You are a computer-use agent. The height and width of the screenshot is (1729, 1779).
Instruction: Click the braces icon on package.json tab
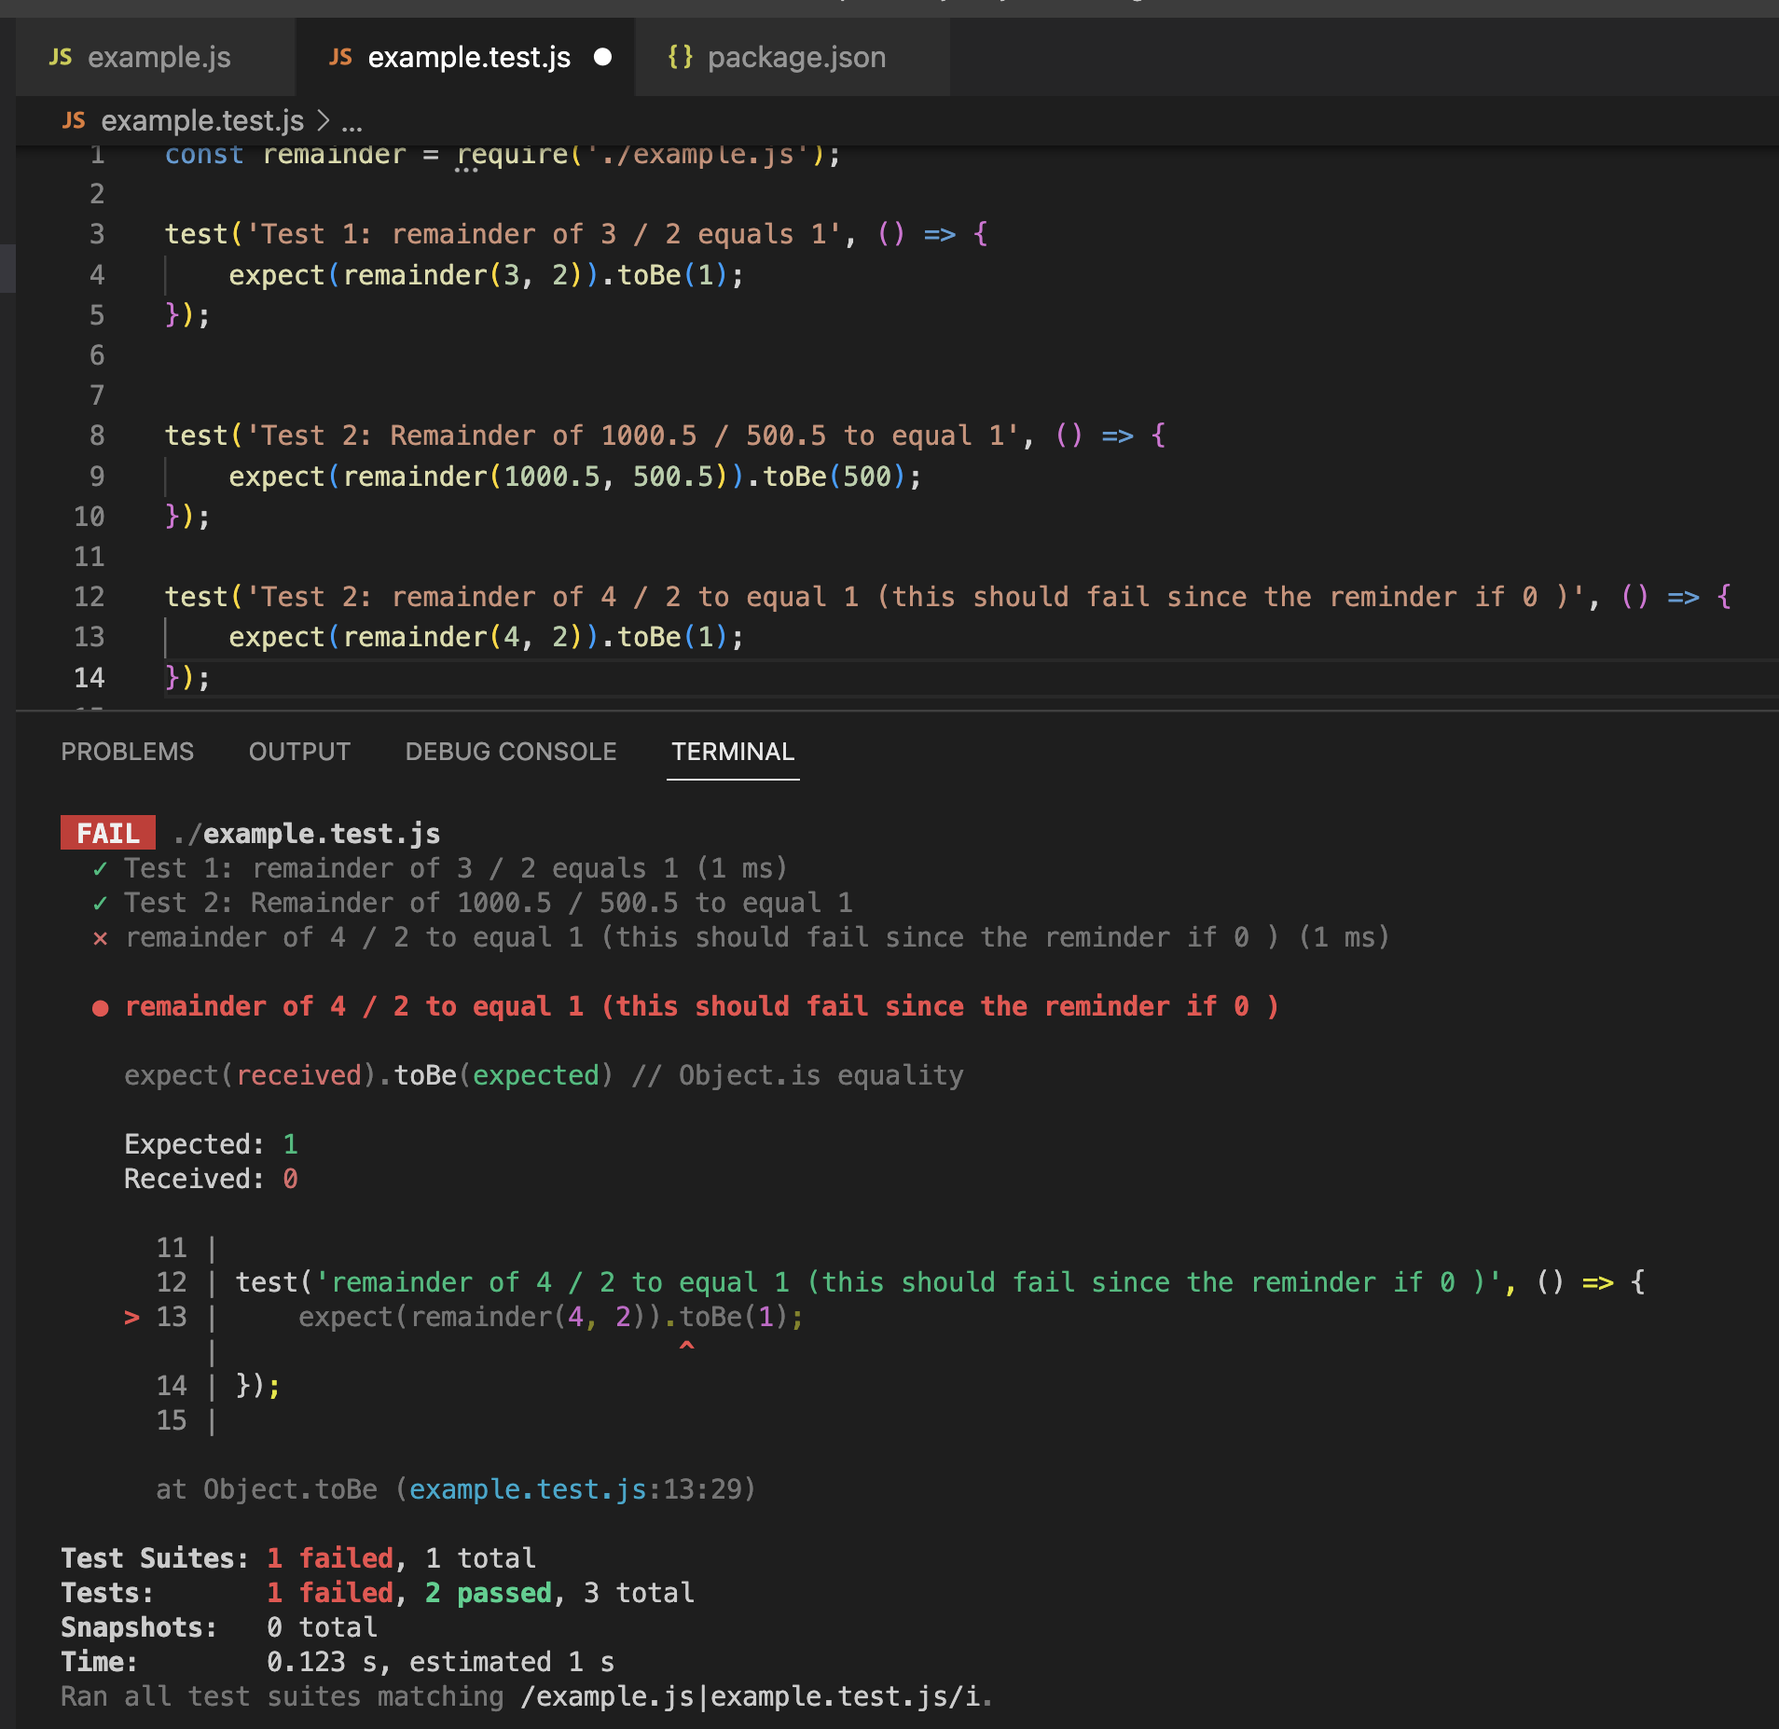681,57
